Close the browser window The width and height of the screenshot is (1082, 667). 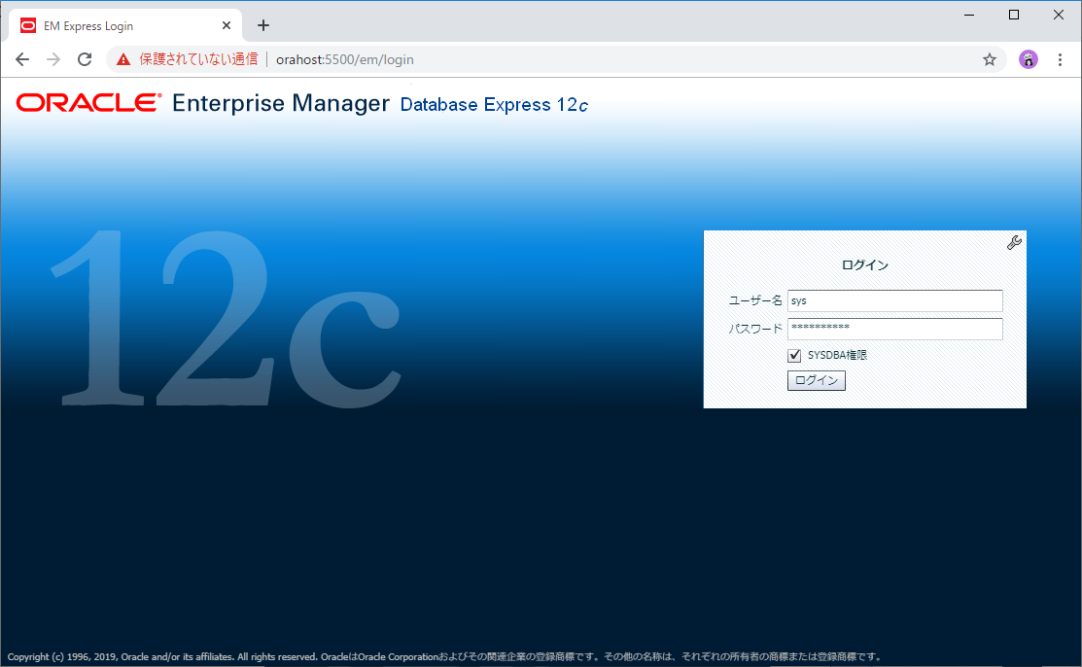point(1059,15)
